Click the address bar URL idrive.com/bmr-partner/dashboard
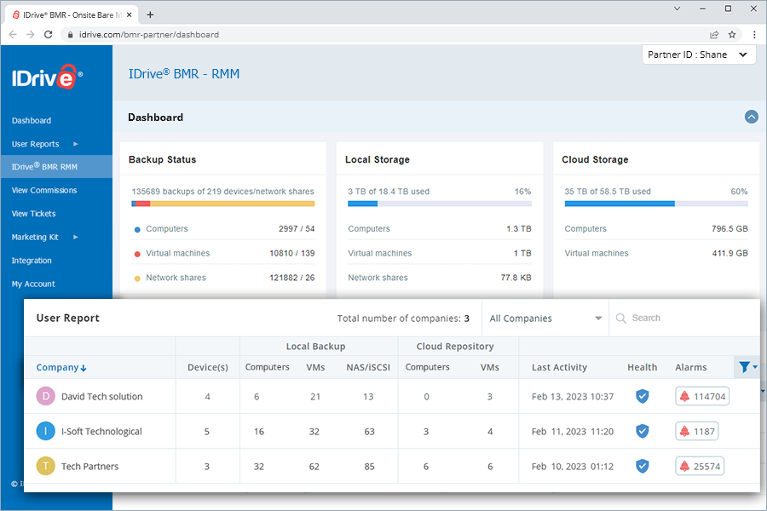The height and width of the screenshot is (511, 767). point(149,35)
